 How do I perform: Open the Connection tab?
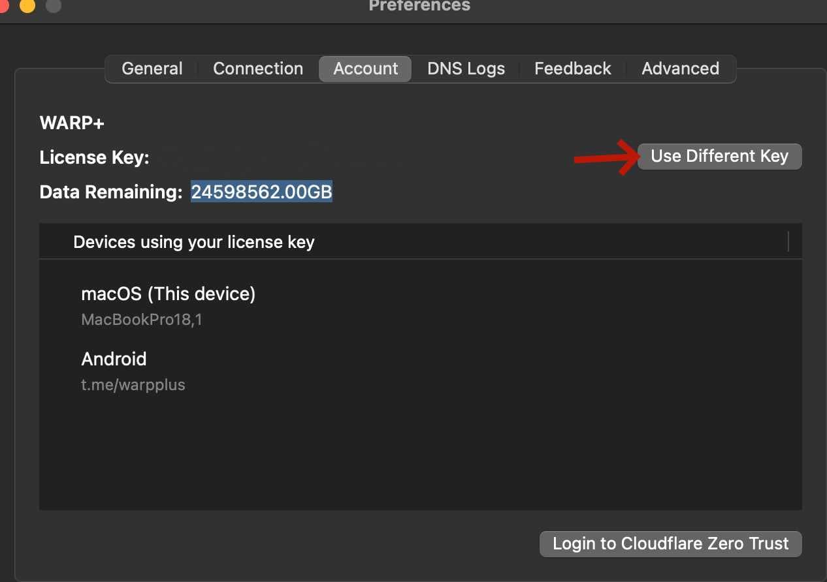click(x=258, y=69)
